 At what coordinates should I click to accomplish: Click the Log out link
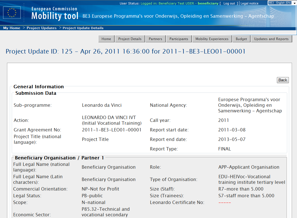229,3
